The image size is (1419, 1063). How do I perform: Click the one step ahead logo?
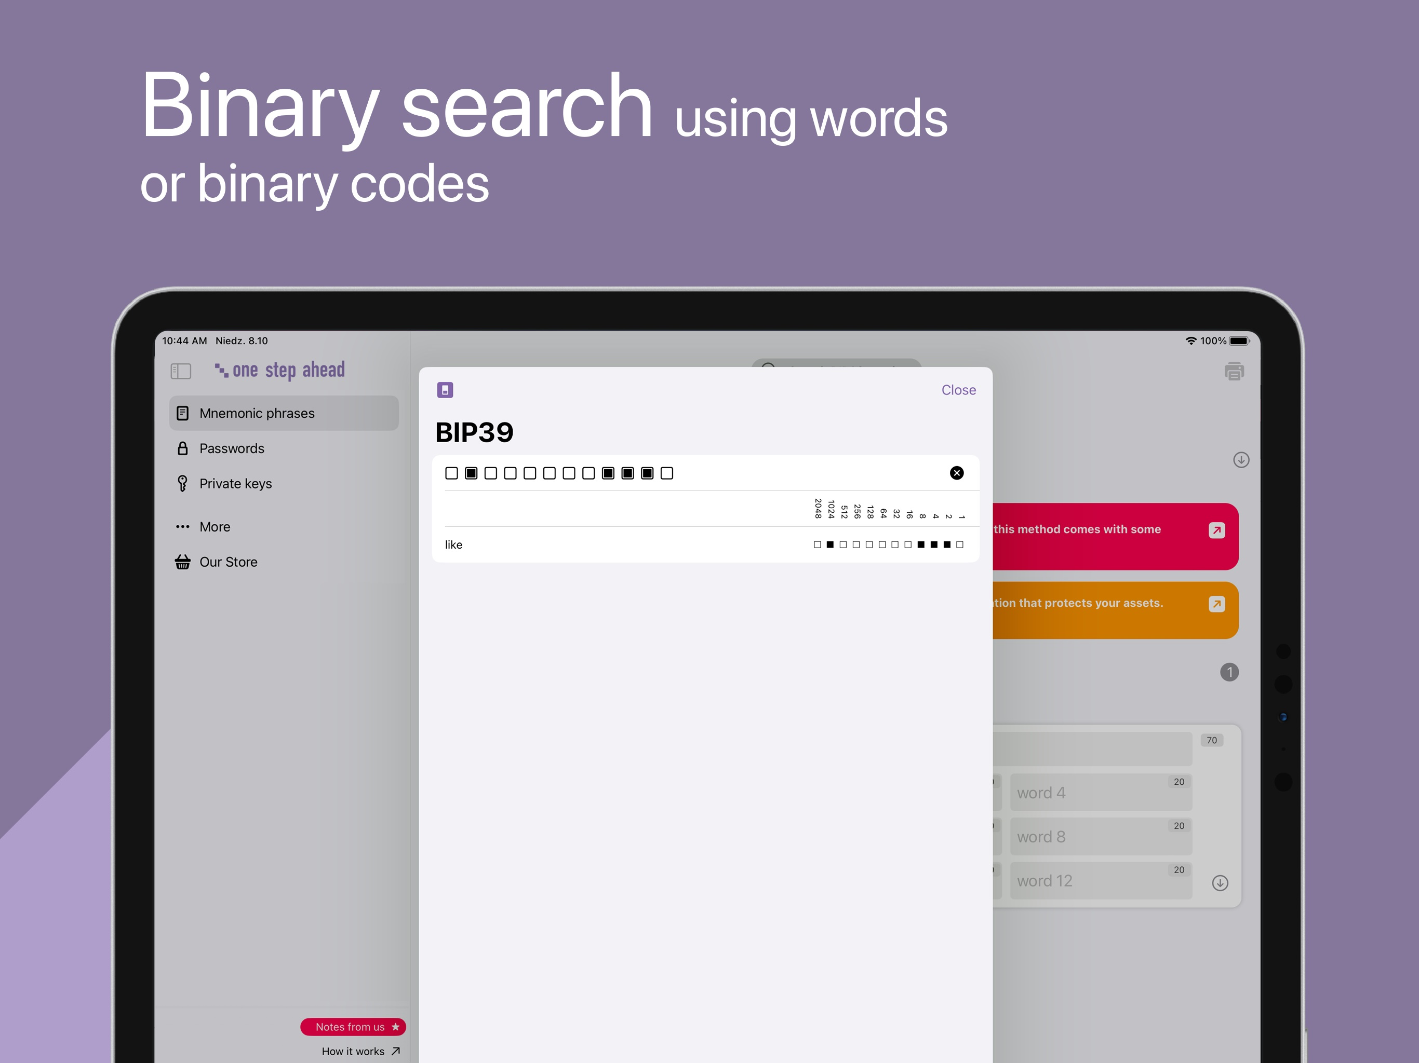coord(279,370)
